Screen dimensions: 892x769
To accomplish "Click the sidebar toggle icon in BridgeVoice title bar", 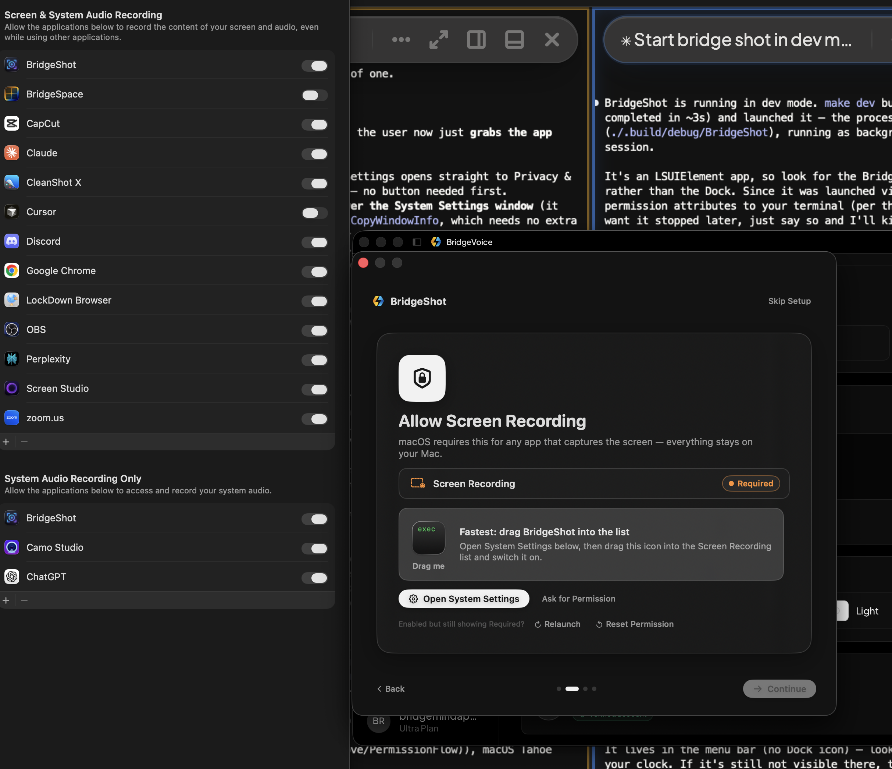I will tap(417, 242).
